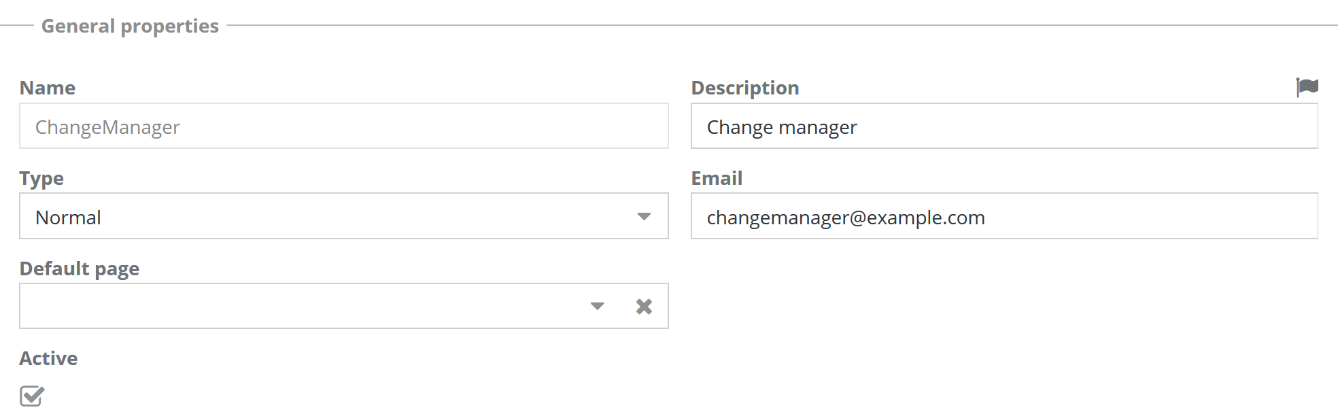This screenshot has width=1338, height=418.
Task: Open the Default page dropdown arrow
Action: [x=597, y=307]
